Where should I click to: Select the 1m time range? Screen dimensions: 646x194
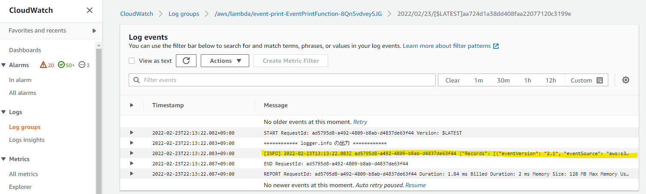pyautogui.click(x=479, y=80)
